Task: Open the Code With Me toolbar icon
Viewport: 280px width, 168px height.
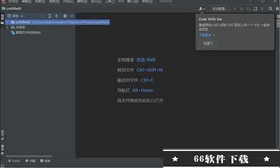Action: pos(202,8)
